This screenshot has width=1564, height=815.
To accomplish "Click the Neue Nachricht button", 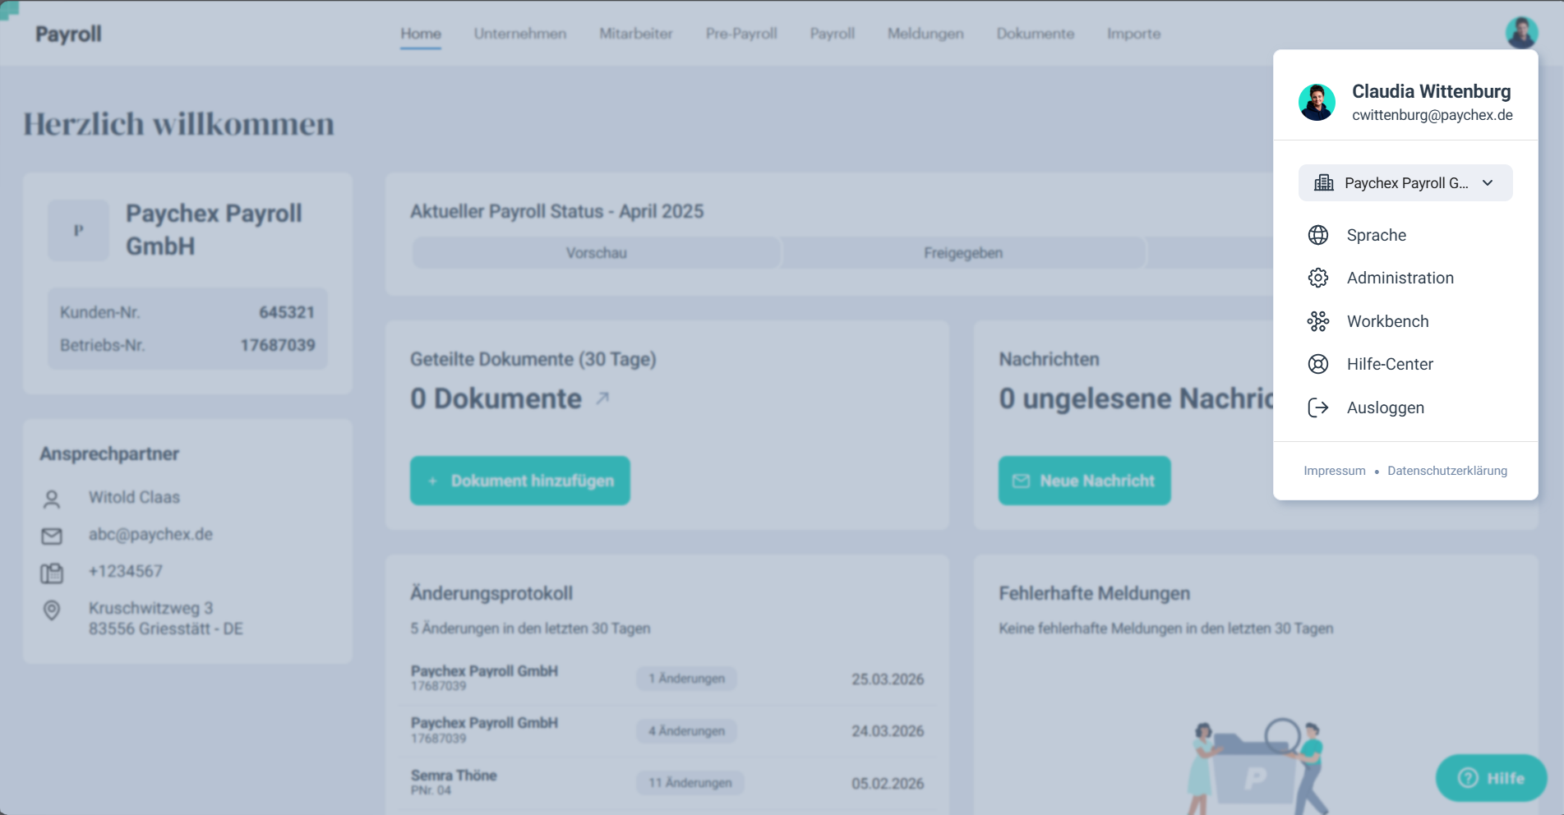I will click(x=1084, y=481).
